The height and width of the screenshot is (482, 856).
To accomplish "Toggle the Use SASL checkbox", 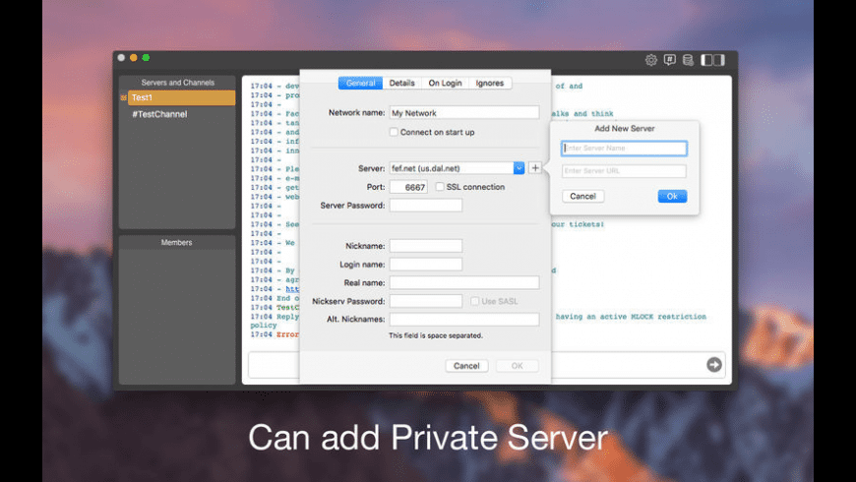I will click(x=474, y=301).
